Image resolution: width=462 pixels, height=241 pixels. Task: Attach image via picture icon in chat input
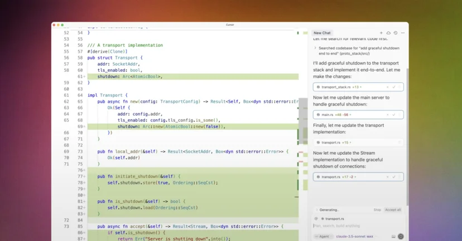click(393, 237)
